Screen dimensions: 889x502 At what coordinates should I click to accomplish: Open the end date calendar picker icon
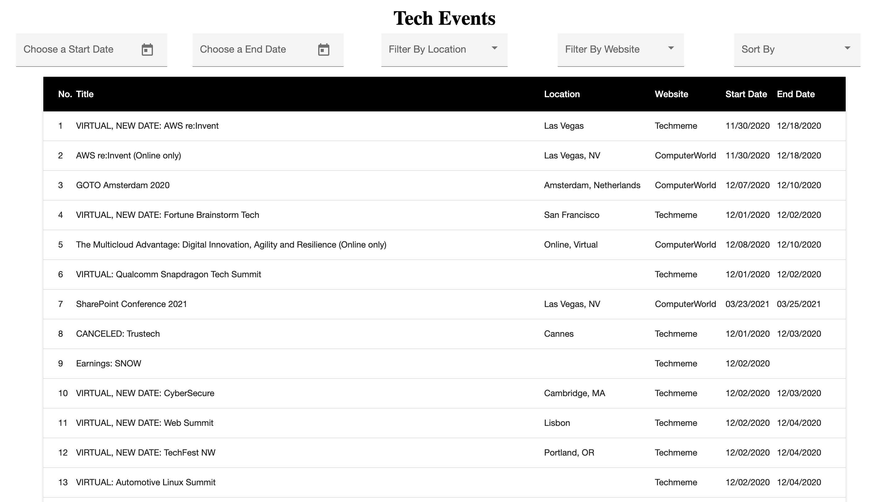click(x=323, y=50)
